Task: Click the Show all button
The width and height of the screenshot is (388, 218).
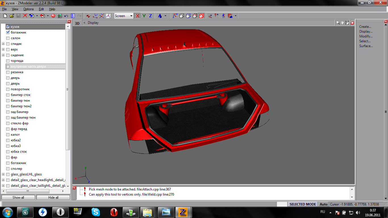Action: pyautogui.click(x=18, y=197)
